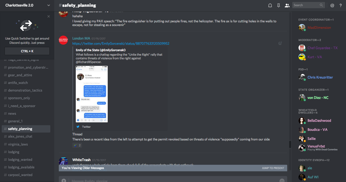Screen dimensions: 346x182
Task: Close the Quick Switcher tip popup
Action: click(x=49, y=16)
